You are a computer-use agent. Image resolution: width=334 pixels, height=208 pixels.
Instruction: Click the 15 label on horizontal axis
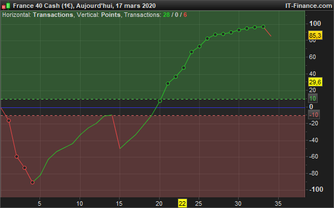pyautogui.click(x=119, y=204)
